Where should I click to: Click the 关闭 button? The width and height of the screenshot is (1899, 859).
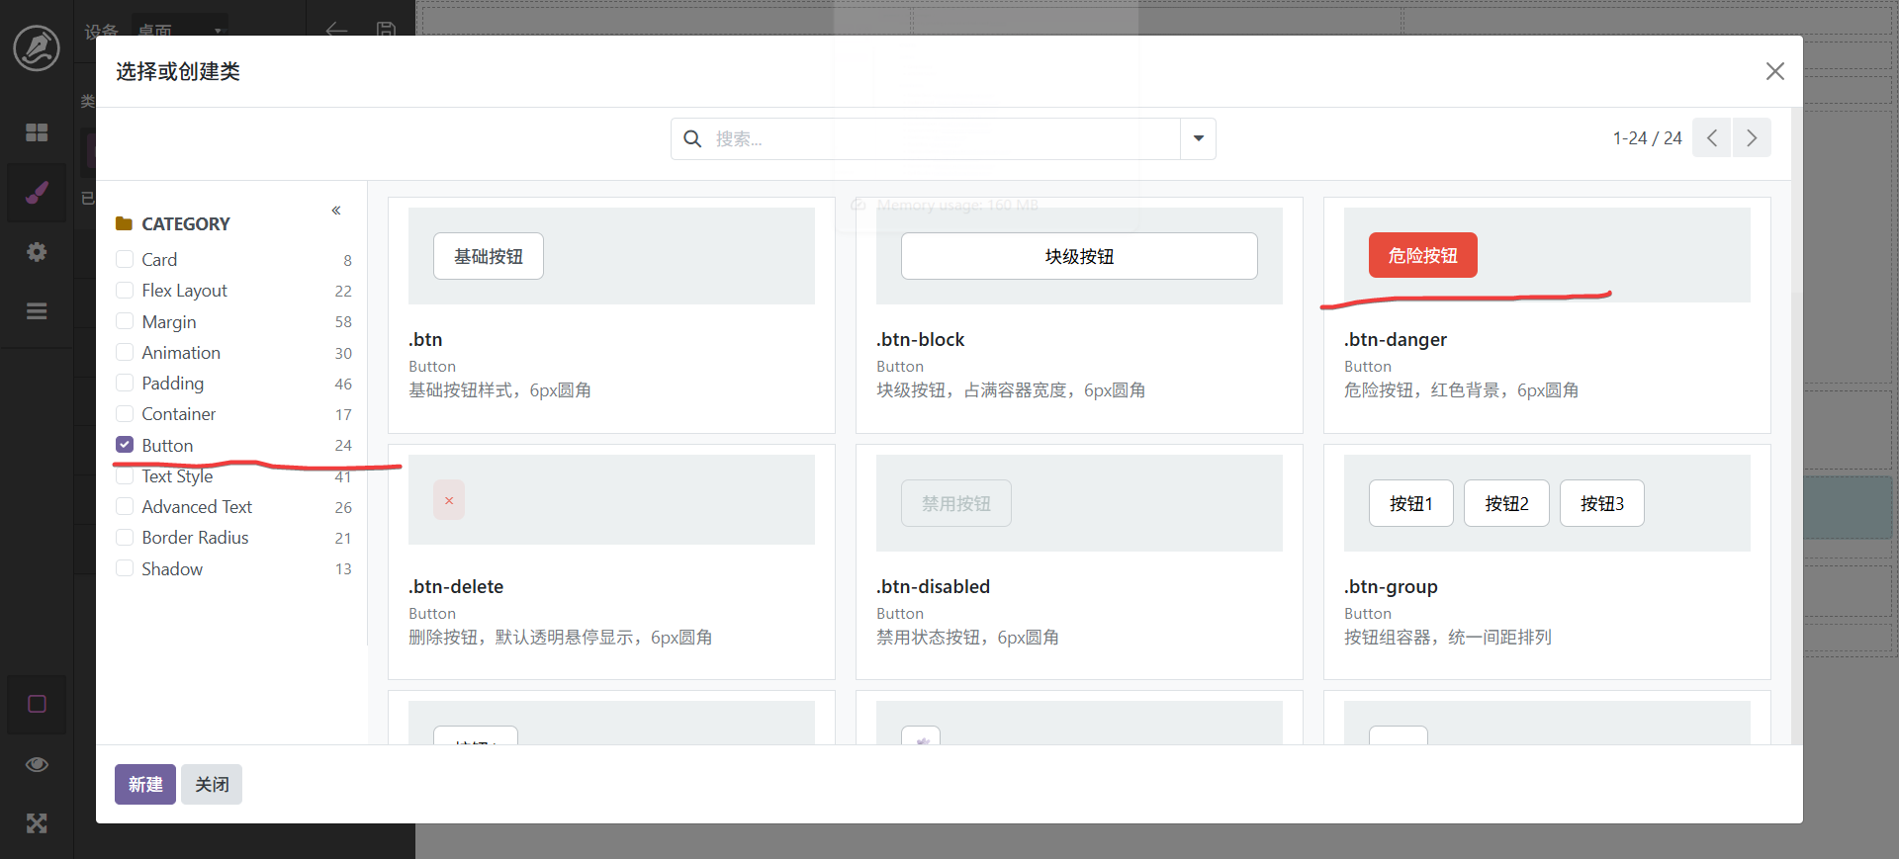pos(212,784)
